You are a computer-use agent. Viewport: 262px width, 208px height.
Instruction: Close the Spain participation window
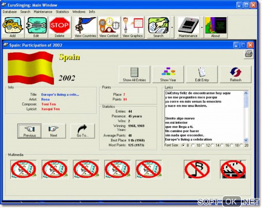pos(250,45)
